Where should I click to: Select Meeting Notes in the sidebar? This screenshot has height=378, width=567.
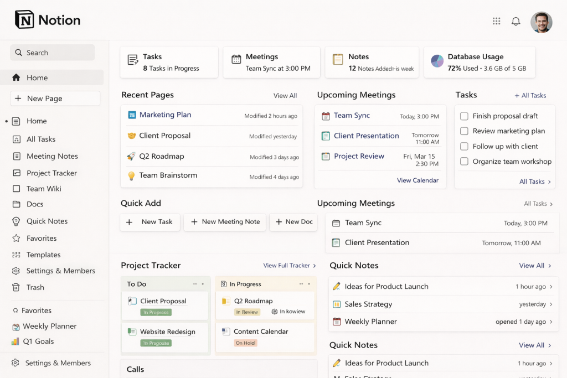52,156
